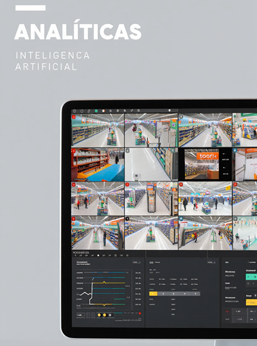The width and height of the screenshot is (257, 346).
Task: Click the gray badge on the empty-floor feed
Action: point(127,151)
